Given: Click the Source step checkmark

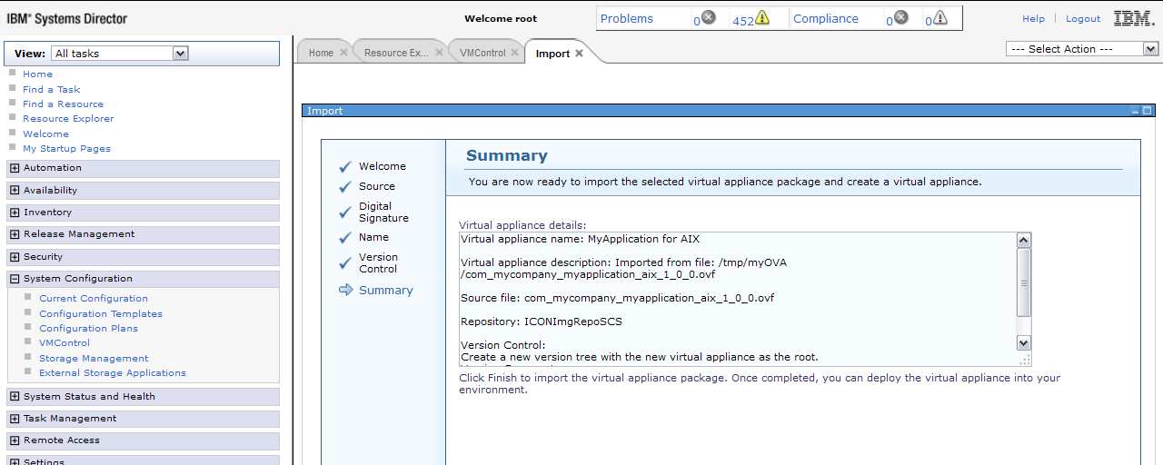Looking at the screenshot, I should [x=344, y=187].
